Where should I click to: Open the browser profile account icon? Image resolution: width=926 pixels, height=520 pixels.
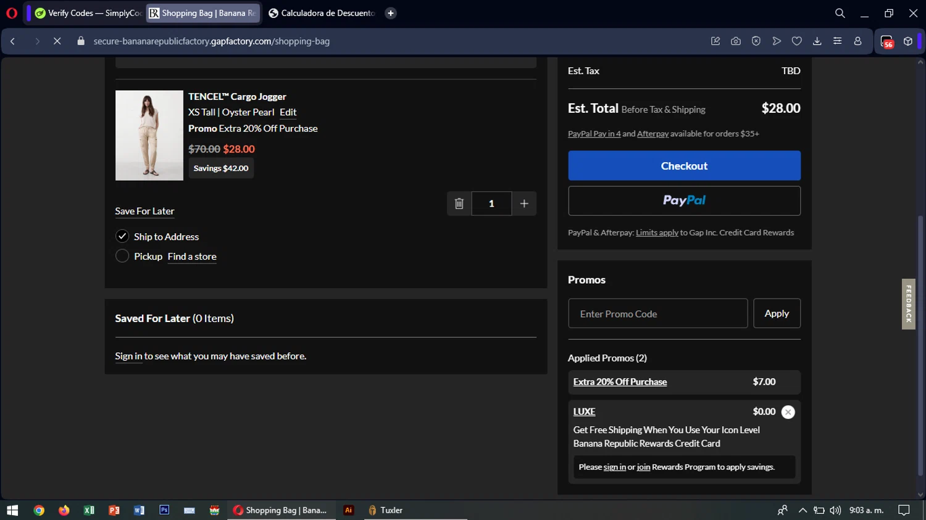(x=858, y=41)
